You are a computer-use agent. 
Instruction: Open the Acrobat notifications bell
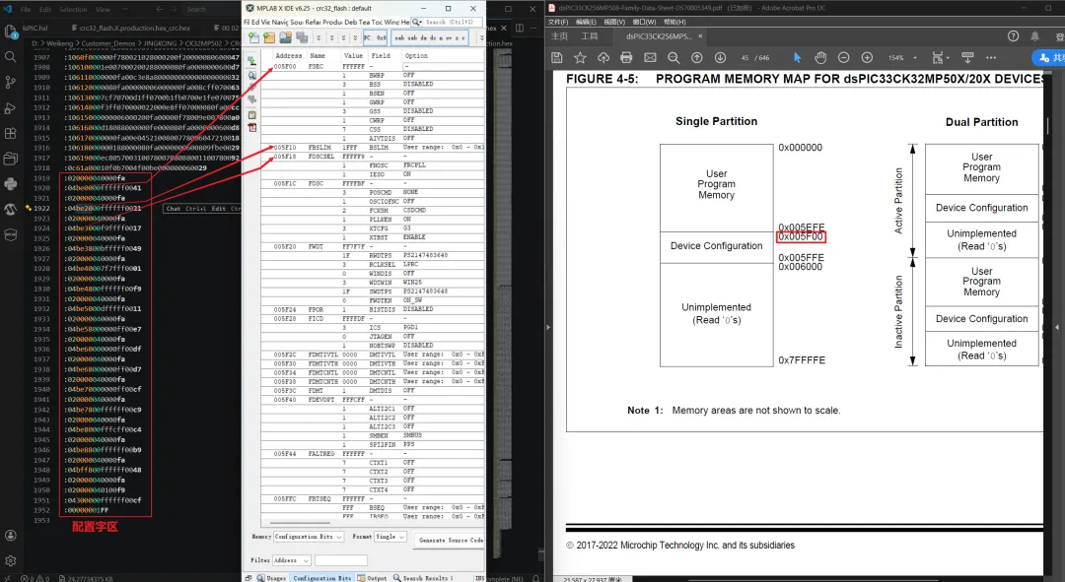pyautogui.click(x=1034, y=36)
